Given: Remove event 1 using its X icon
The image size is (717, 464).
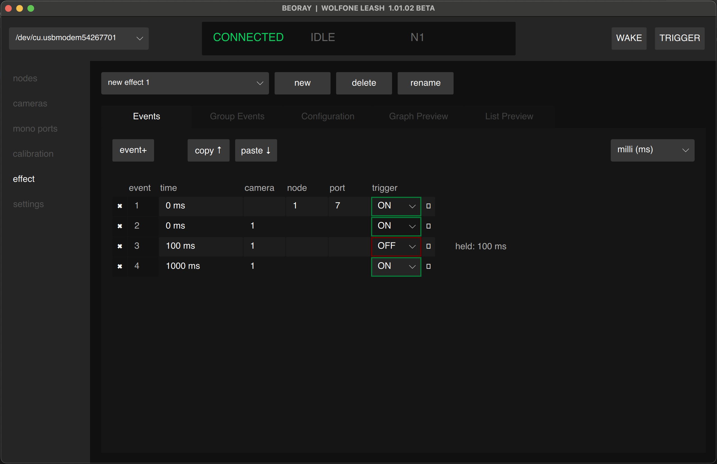Looking at the screenshot, I should [x=120, y=206].
